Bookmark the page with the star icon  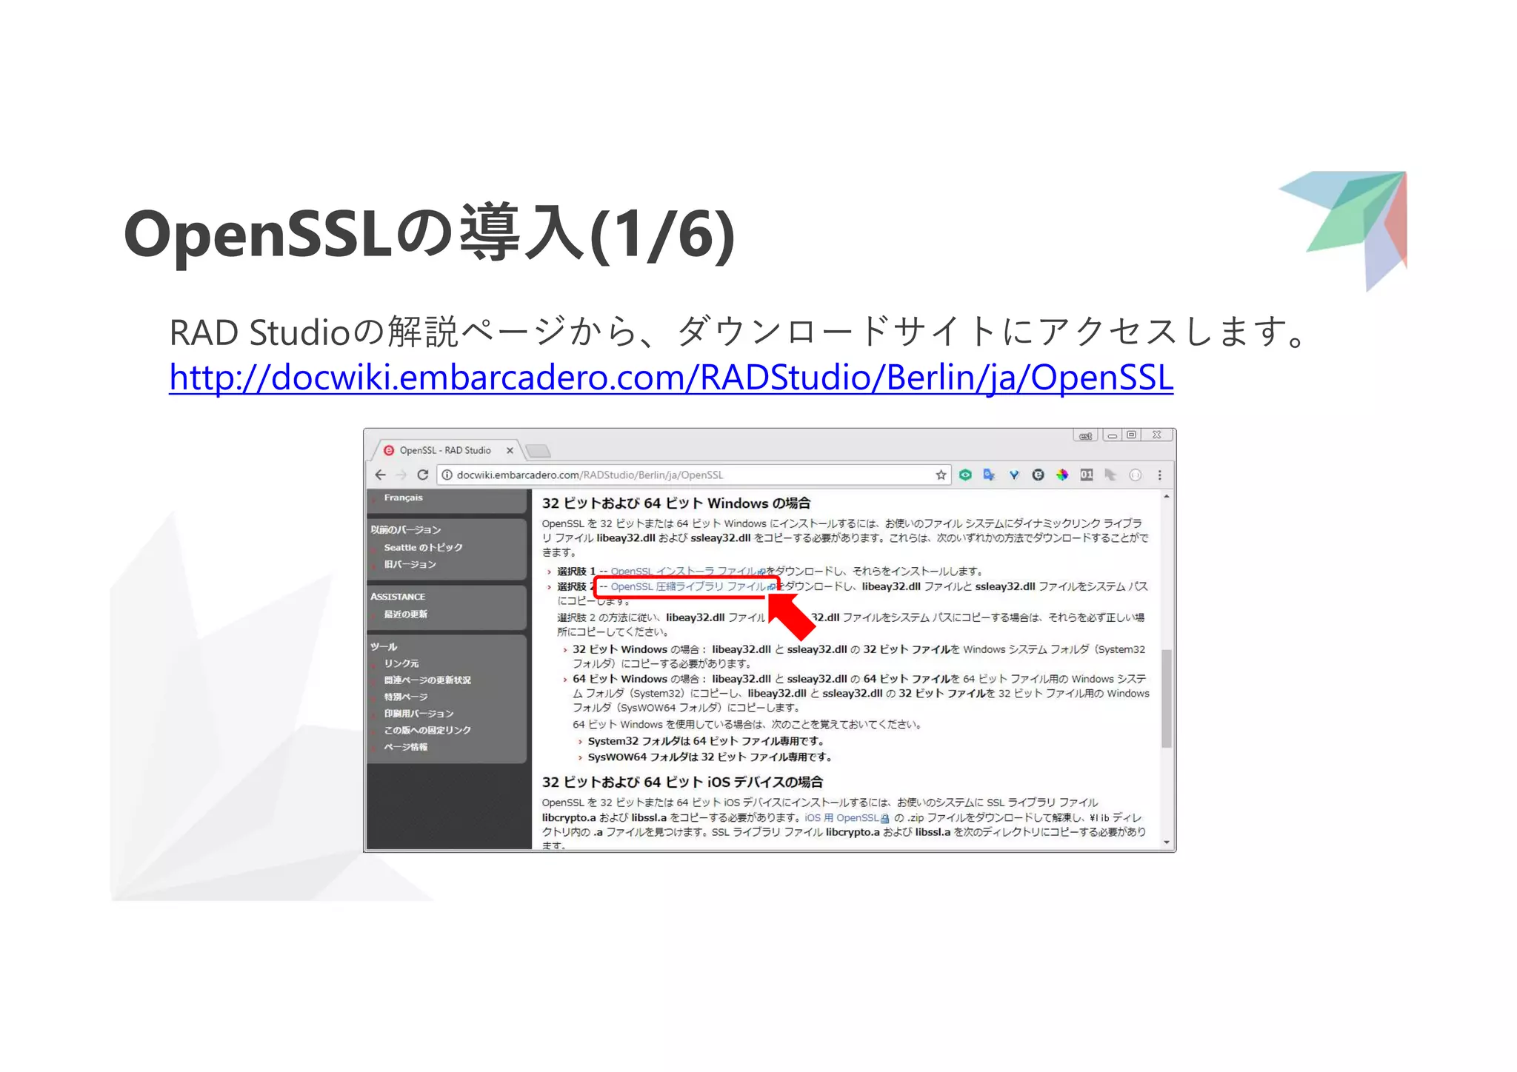point(941,475)
